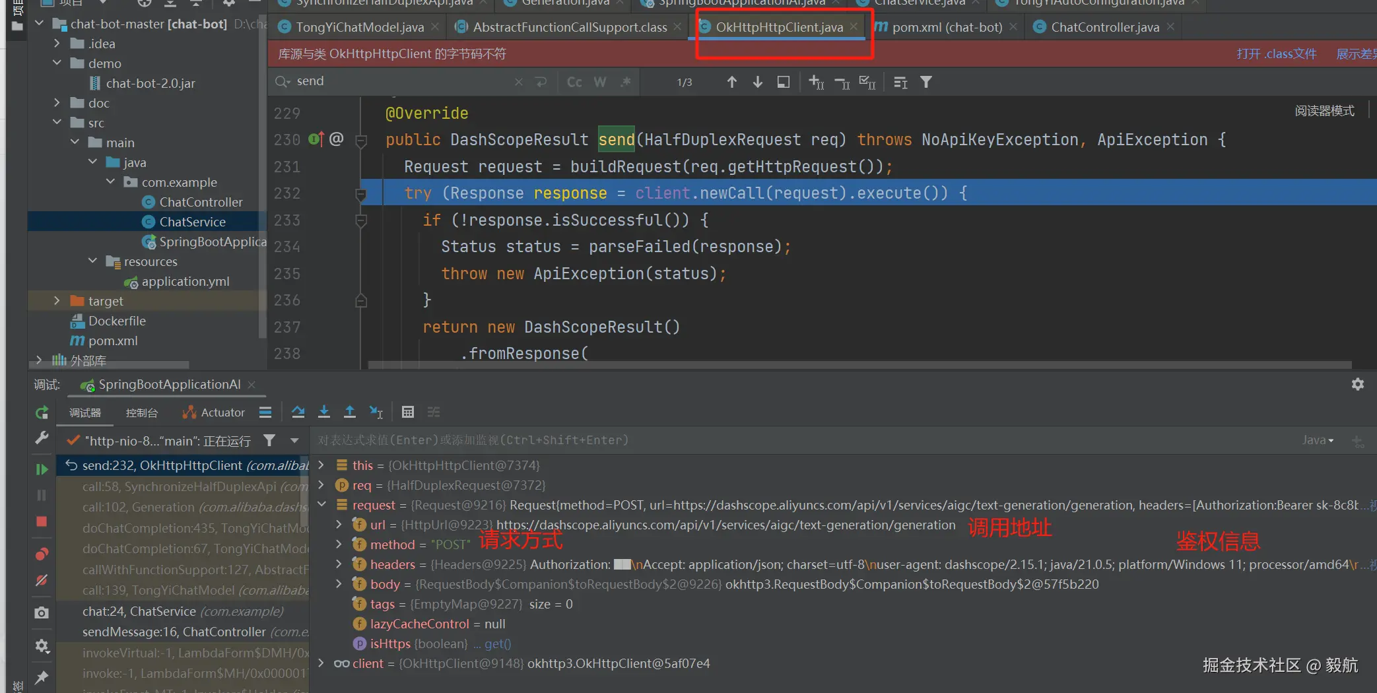Click the Rerun SpringBootApplicationAI debug icon
This screenshot has width=1377, height=693.
[42, 412]
